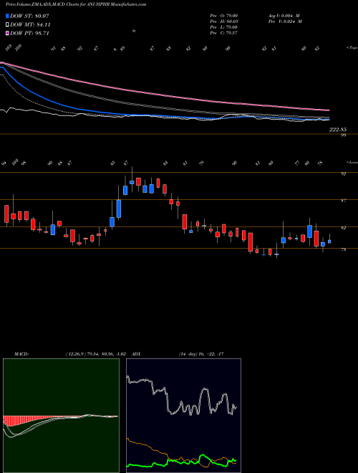Click the 'Pre V: 0.024 M' text
Viewport: 358px width, 473px height.
pos(285,21)
